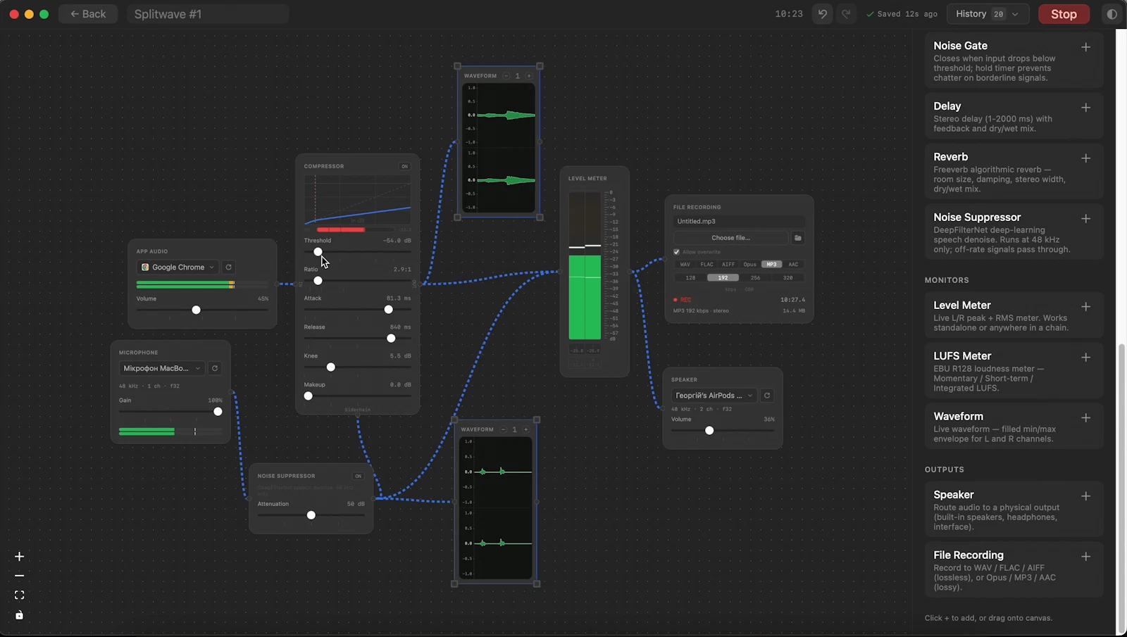Refresh the Microphone device list

215,368
